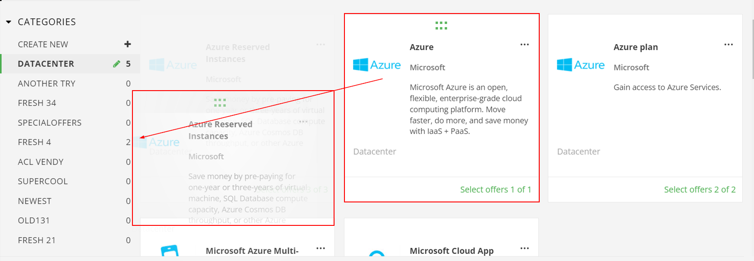Screen dimensions: 754x261
Task: Open the three-dot menu on Azure card
Action: point(524,45)
